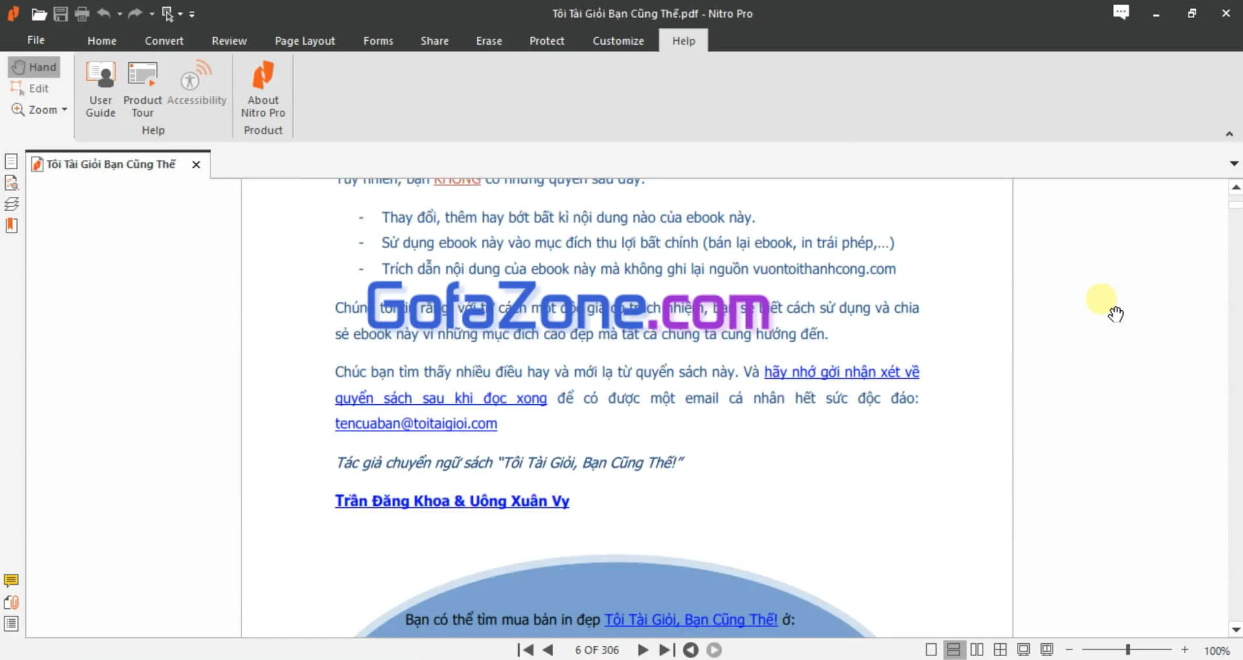Open About Nitro Pro
Screen dimensions: 1243x660
click(x=263, y=89)
